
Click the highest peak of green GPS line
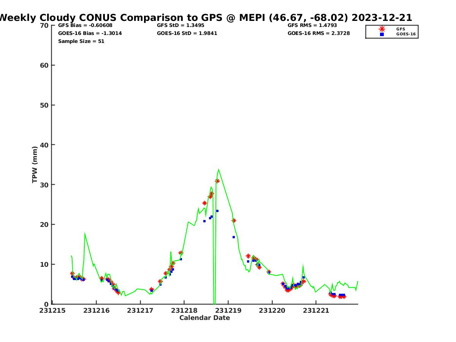218,169
